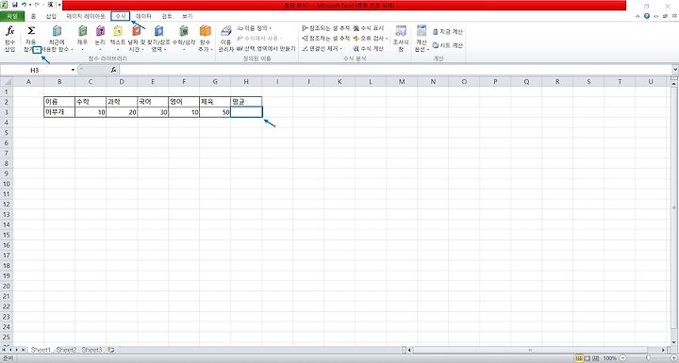The width and height of the screenshot is (679, 363).
Task: Click the fx button beside formula bar
Action: click(113, 70)
